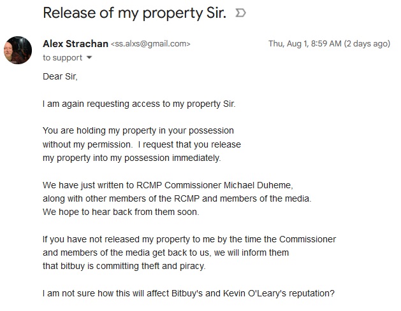Click the line "You are holding my property"
This screenshot has width=401, height=311.
click(138, 130)
